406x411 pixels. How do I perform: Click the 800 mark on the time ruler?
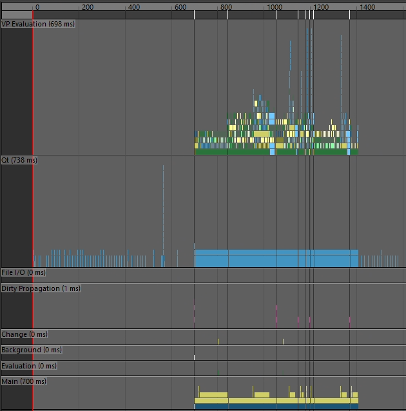(x=226, y=7)
